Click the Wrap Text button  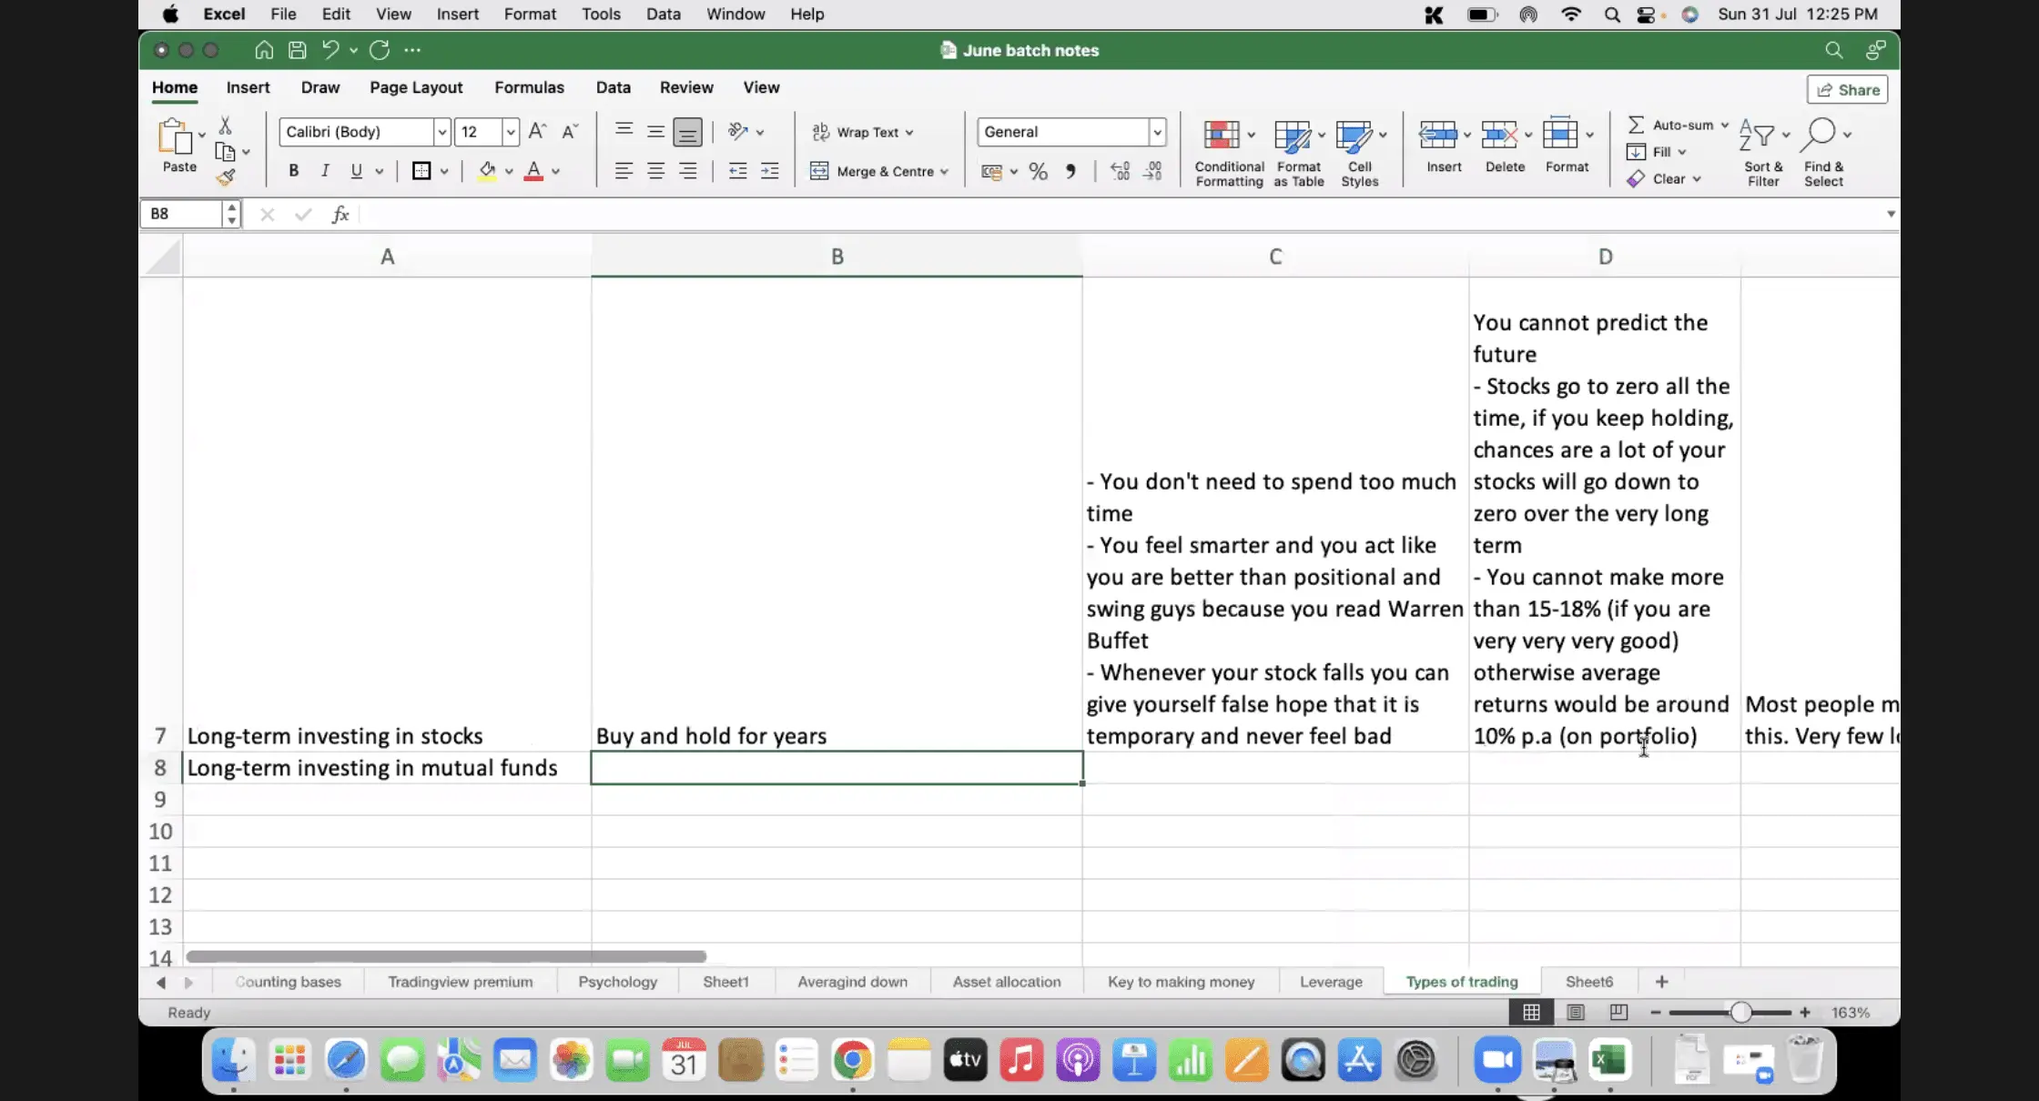tap(861, 132)
